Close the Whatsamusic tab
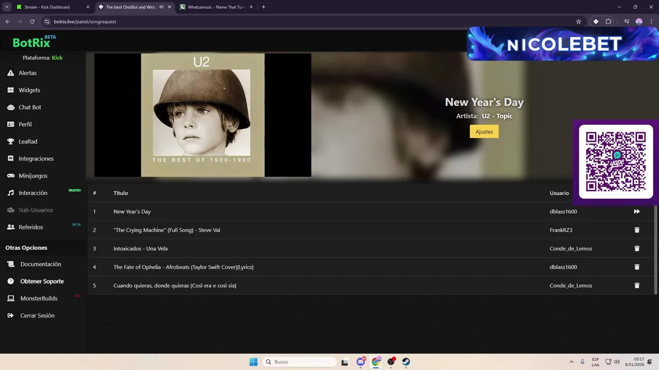 pos(251,7)
